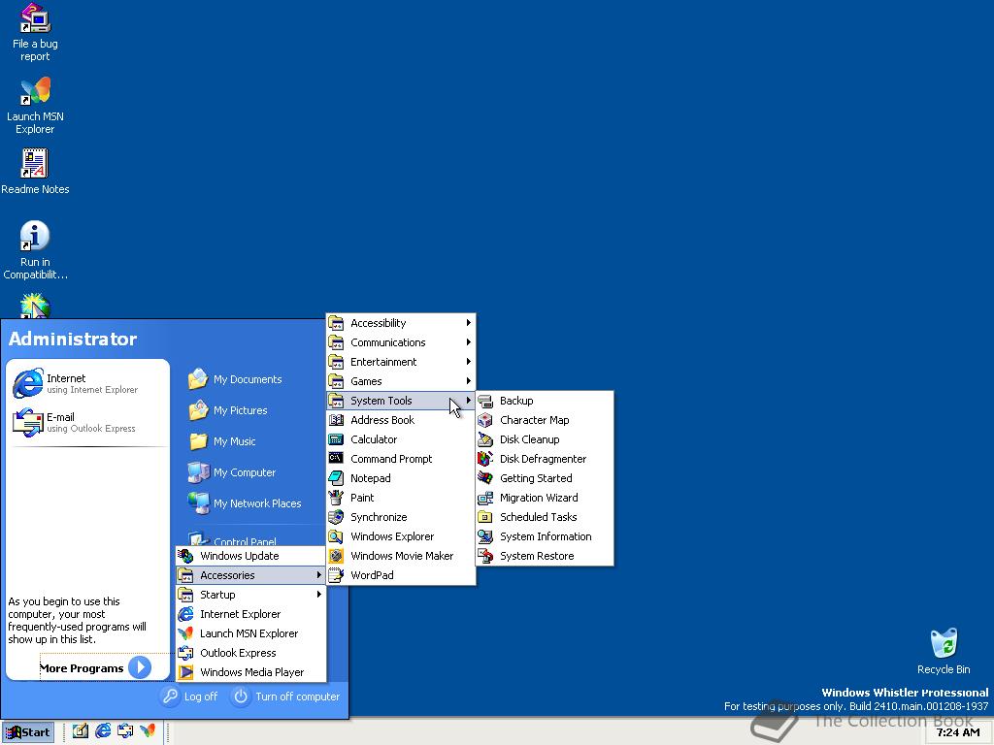994x745 pixels.
Task: Expand the Startup submenu arrow
Action: 318,595
